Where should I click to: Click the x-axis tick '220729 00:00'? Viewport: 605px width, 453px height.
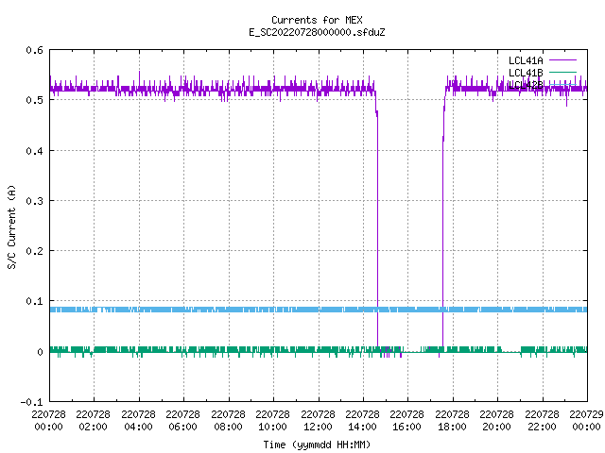[x=586, y=421]
